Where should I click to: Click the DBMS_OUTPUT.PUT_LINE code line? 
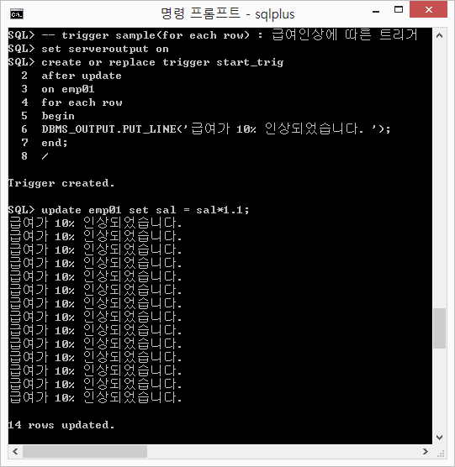216,129
